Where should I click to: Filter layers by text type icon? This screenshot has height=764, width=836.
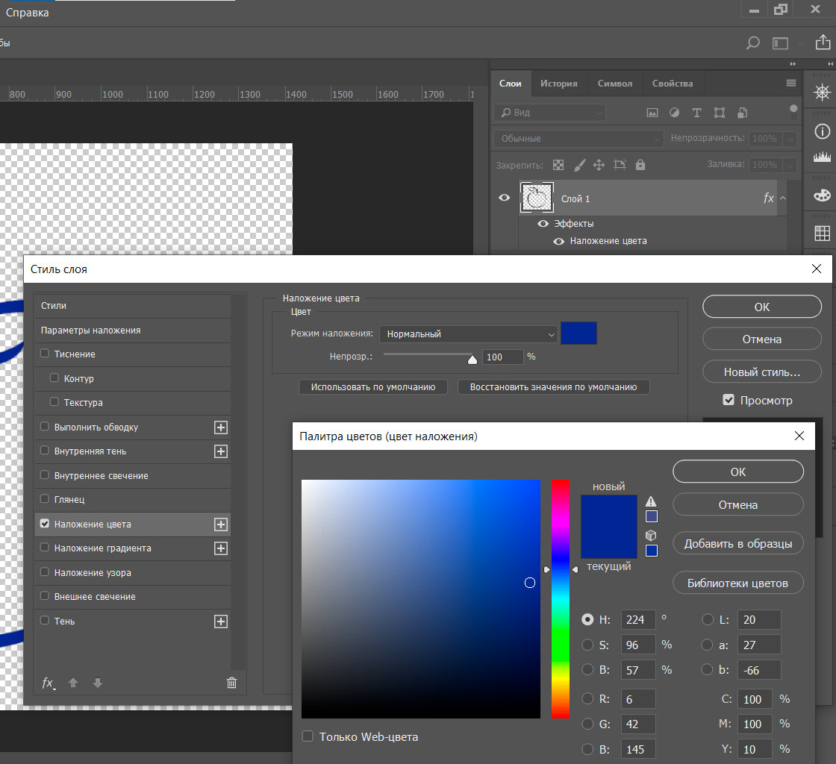[696, 113]
